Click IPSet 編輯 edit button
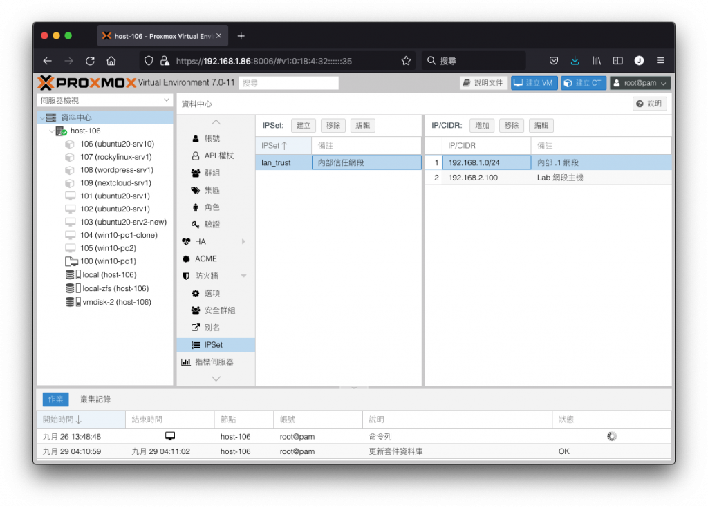 362,126
